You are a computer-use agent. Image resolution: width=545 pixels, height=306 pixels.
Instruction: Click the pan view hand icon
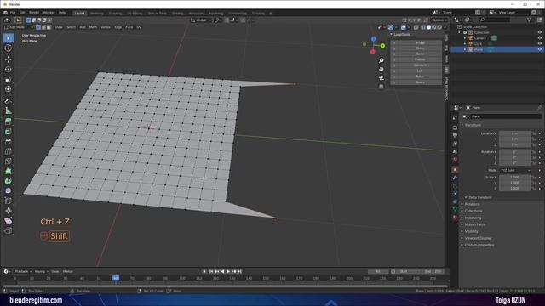click(x=381, y=70)
